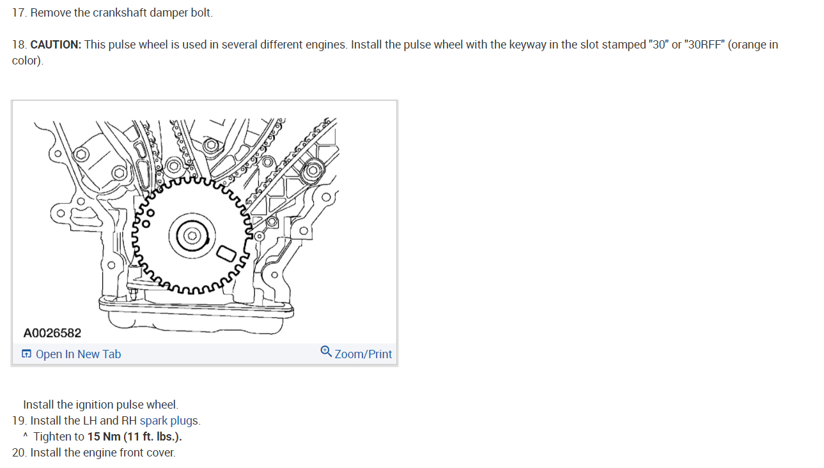Click the A0026582 image identifier label
The height and width of the screenshot is (468, 824).
[52, 333]
